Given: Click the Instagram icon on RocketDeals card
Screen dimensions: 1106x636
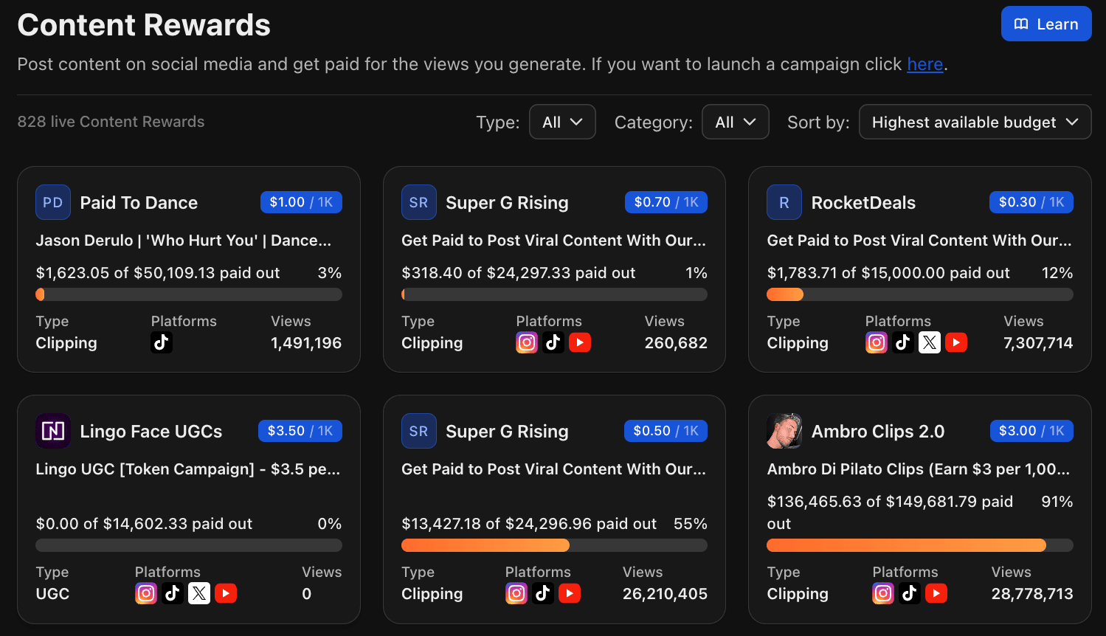Looking at the screenshot, I should click(876, 342).
